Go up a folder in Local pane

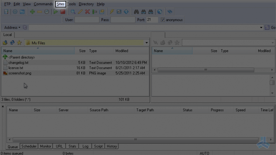pos(5,43)
